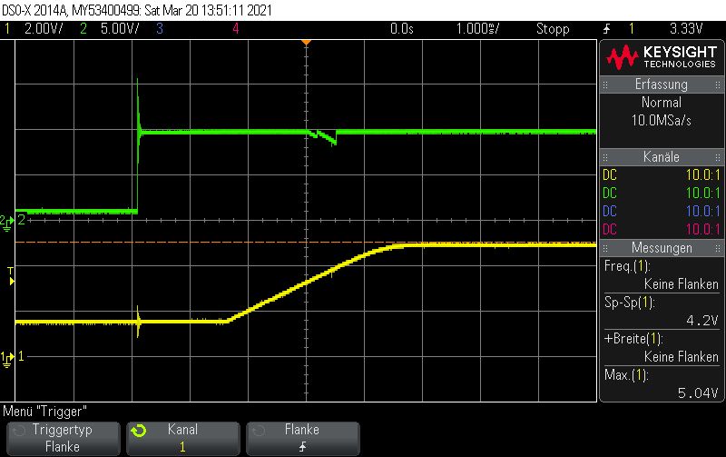Click the trigger channel 1 source indicator in header
726x457 pixels.
(631, 29)
